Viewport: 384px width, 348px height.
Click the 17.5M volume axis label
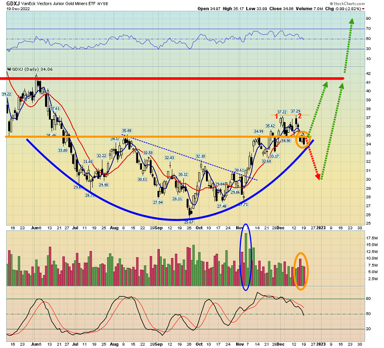[372, 238]
